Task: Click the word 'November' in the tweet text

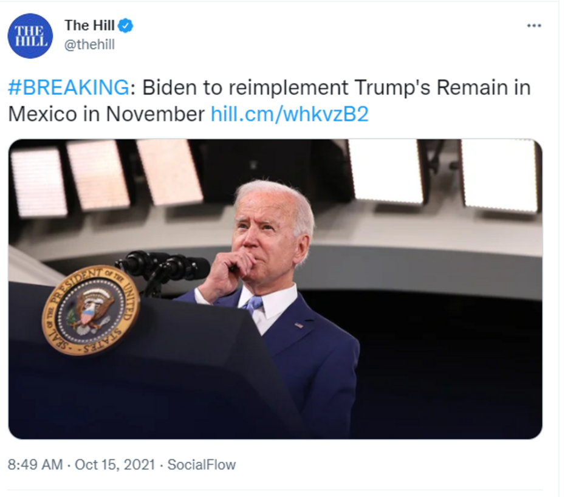Action: [156, 114]
